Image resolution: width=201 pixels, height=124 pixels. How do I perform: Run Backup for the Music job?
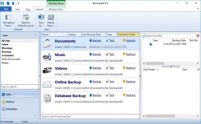tap(95, 54)
